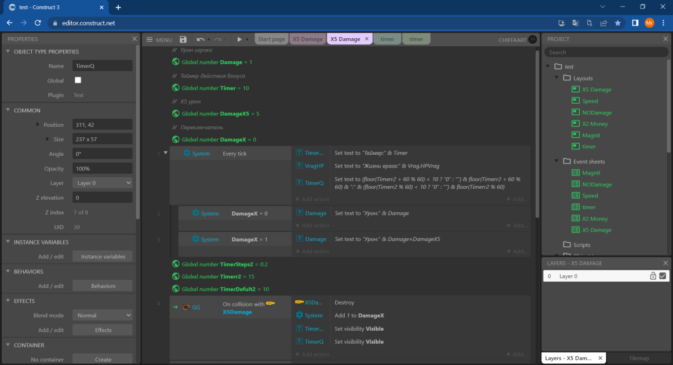This screenshot has width=673, height=365.
Task: Switch to Start page tab
Action: tap(271, 39)
